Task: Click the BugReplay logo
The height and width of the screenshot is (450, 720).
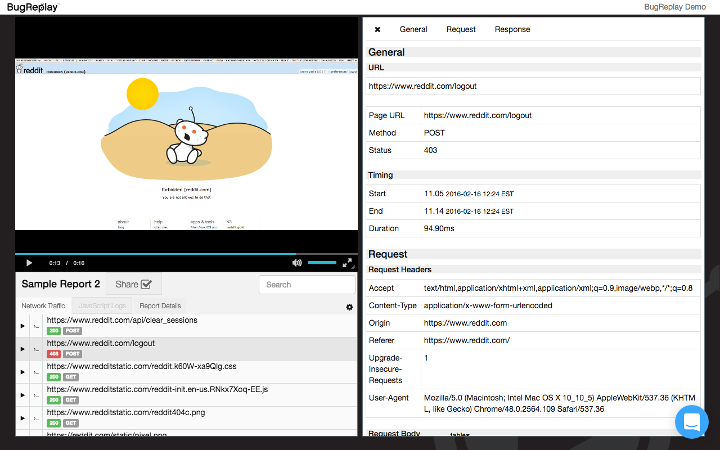Action: coord(33,7)
